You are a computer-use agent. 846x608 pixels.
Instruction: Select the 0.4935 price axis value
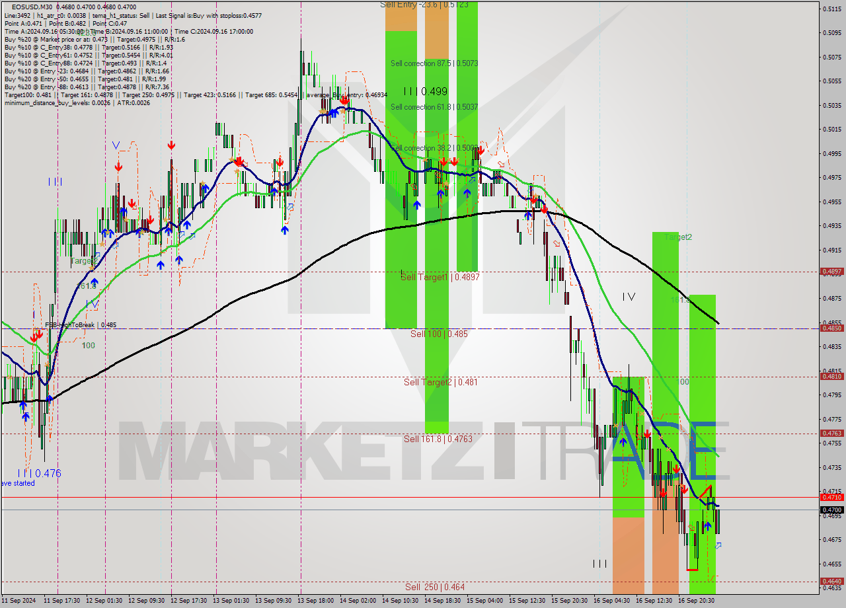click(x=831, y=226)
